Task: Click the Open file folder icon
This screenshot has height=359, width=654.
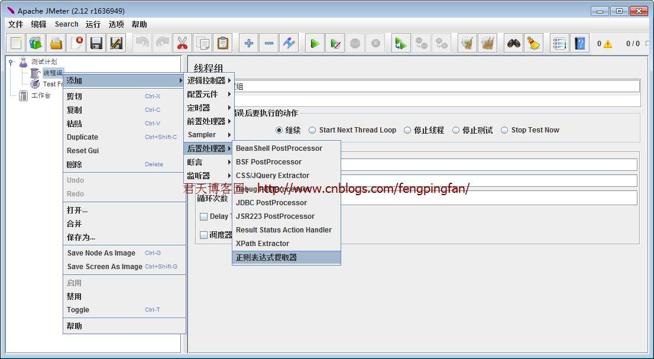Action: pyautogui.click(x=56, y=43)
